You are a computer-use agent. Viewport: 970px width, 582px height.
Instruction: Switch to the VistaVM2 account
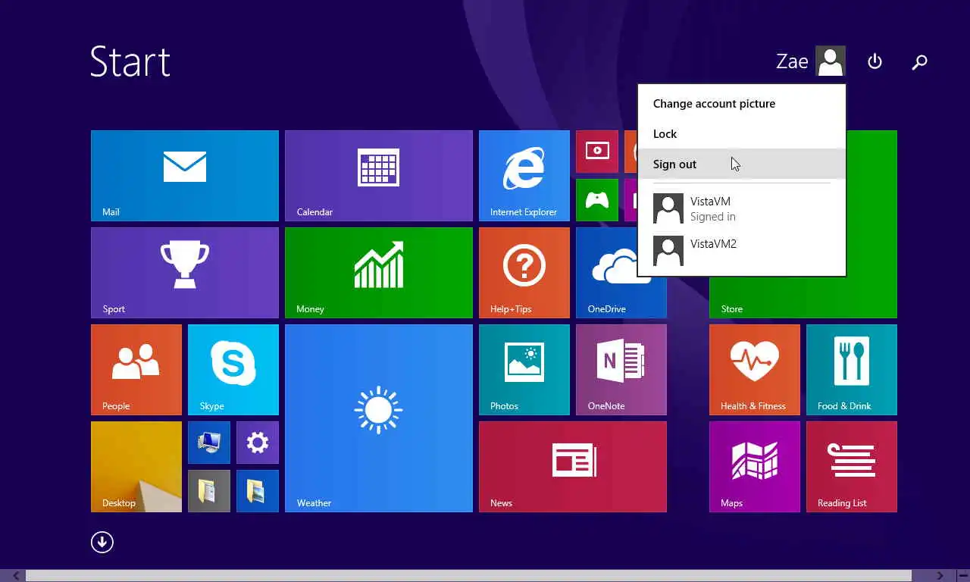coord(741,251)
